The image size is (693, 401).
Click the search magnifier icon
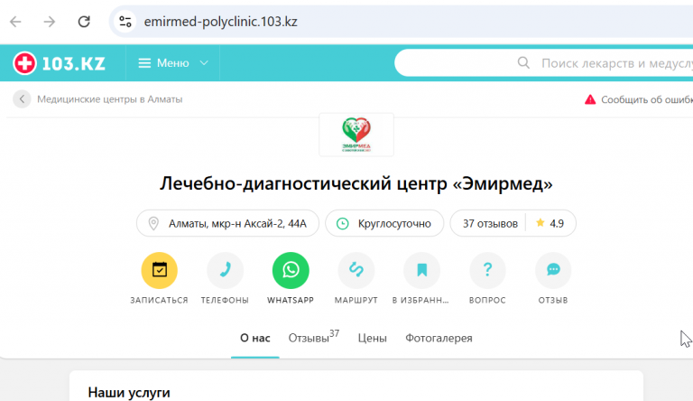tap(523, 63)
